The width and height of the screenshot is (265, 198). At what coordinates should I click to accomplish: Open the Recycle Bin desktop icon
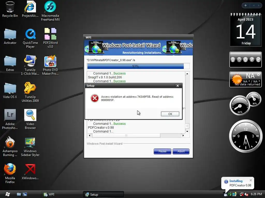pyautogui.click(x=10, y=9)
